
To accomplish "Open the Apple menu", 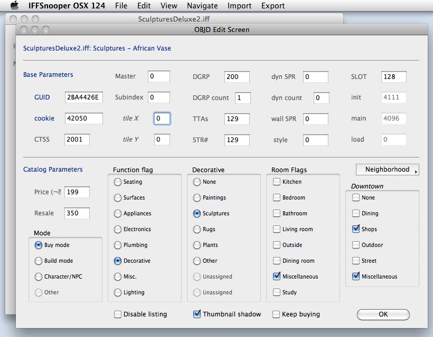I will pos(15,6).
